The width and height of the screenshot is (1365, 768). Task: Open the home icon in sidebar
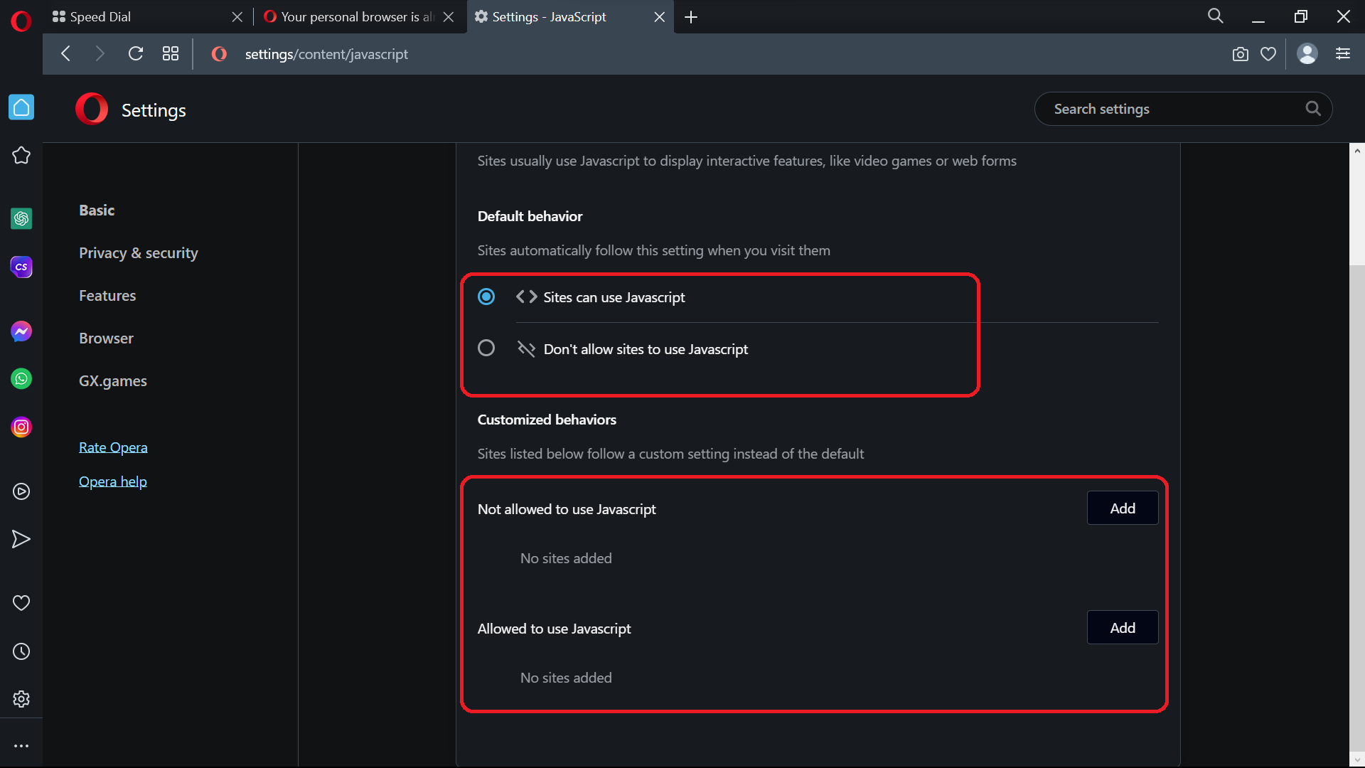click(x=21, y=107)
